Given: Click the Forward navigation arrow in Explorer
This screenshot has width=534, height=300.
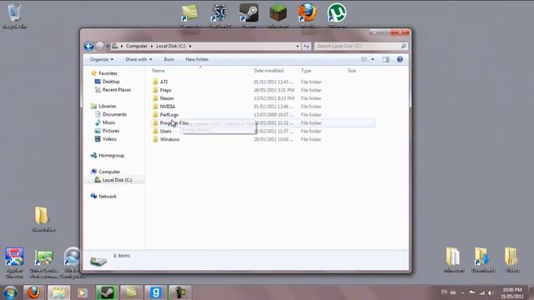Looking at the screenshot, I should click(x=99, y=46).
